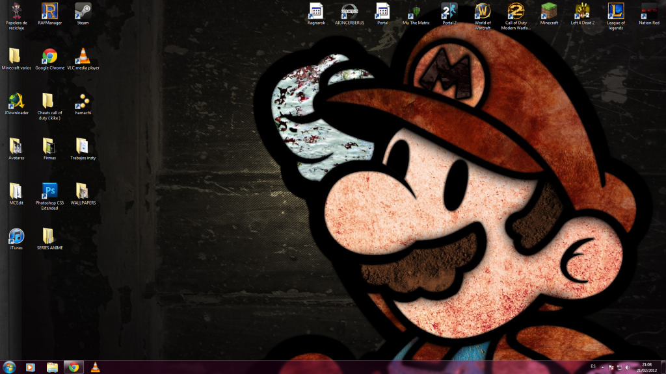The height and width of the screenshot is (374, 666).
Task: Select the RAFManager desktop icon
Action: (49, 11)
